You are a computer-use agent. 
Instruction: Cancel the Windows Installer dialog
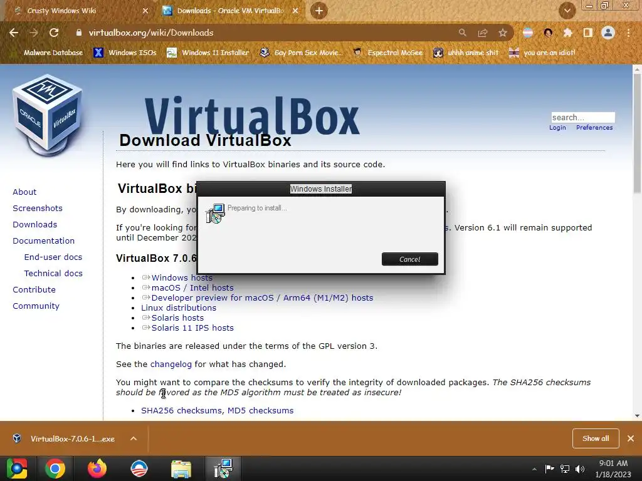point(410,259)
